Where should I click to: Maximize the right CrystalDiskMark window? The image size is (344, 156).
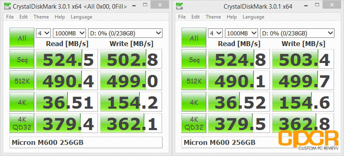(x=317, y=5)
